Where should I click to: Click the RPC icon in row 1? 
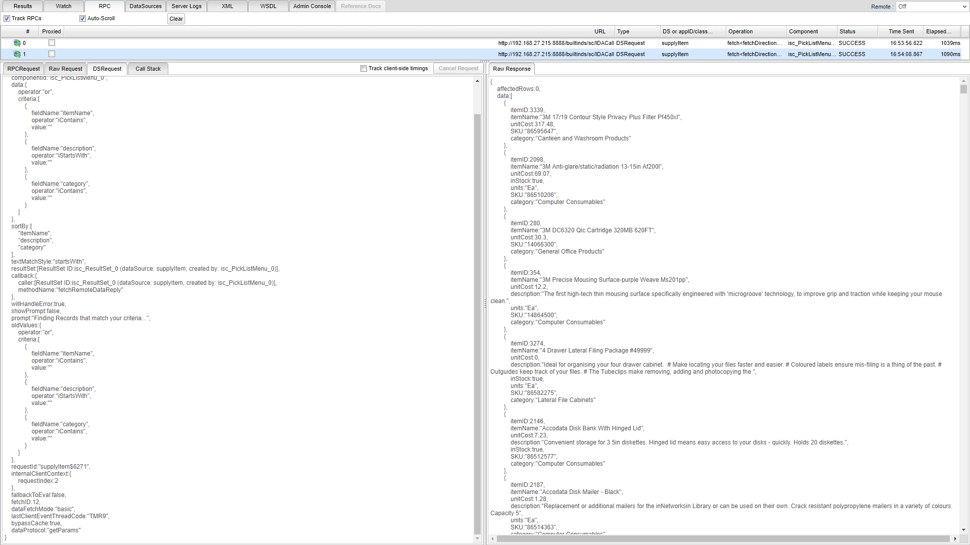17,54
